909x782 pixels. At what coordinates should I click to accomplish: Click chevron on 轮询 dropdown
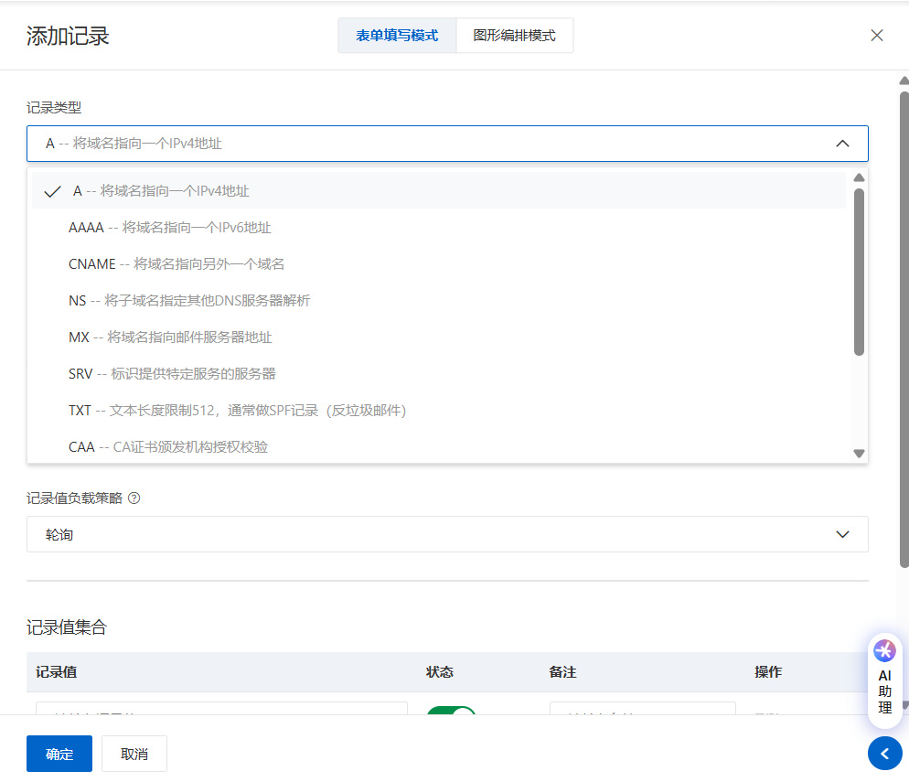tap(842, 534)
